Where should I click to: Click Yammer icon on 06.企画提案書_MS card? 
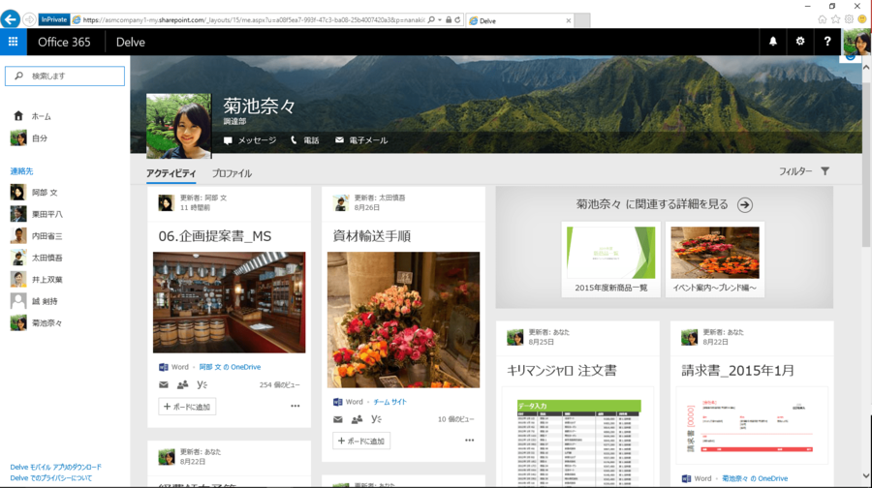coord(202,384)
